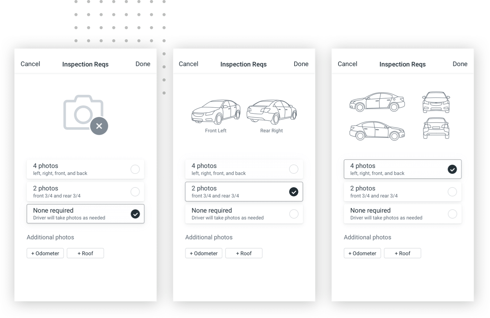Click the front-facing car drawing
490x318 pixels.
[436, 102]
